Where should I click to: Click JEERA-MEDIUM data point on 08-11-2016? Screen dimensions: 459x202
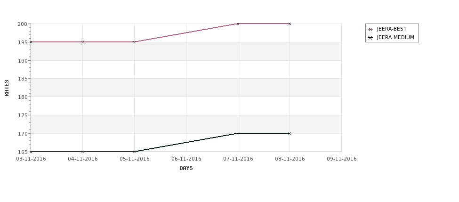[290, 134]
